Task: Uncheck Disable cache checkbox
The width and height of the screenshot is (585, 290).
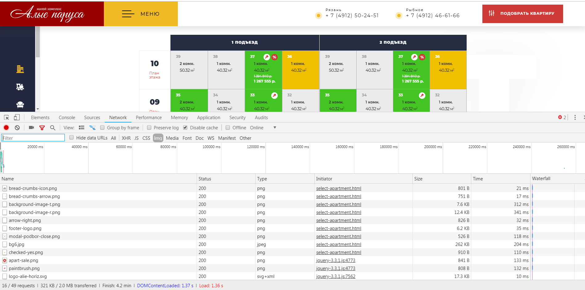Action: [185, 127]
